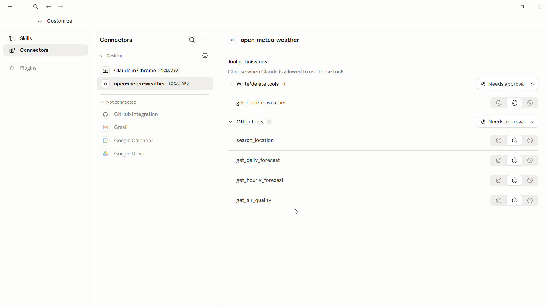The width and height of the screenshot is (547, 307).
Task: Click the Claude in Chrome icon
Action: coord(105,71)
